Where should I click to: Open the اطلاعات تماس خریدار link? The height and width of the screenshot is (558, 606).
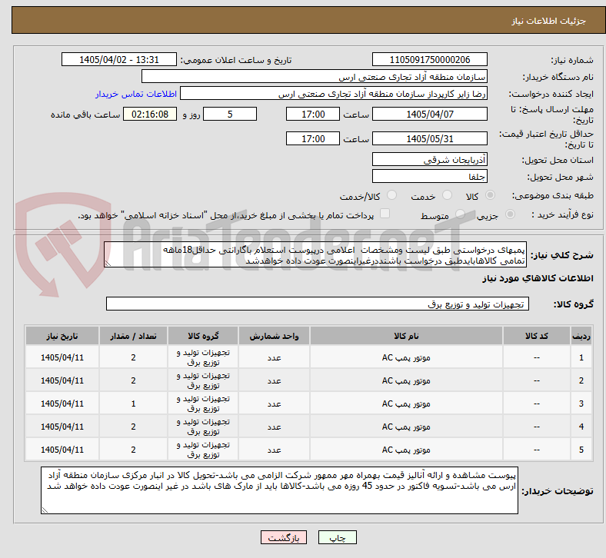(x=136, y=94)
